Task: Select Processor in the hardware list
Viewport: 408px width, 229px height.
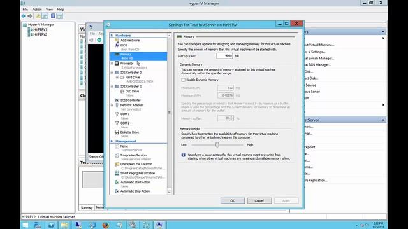Action: (x=127, y=64)
